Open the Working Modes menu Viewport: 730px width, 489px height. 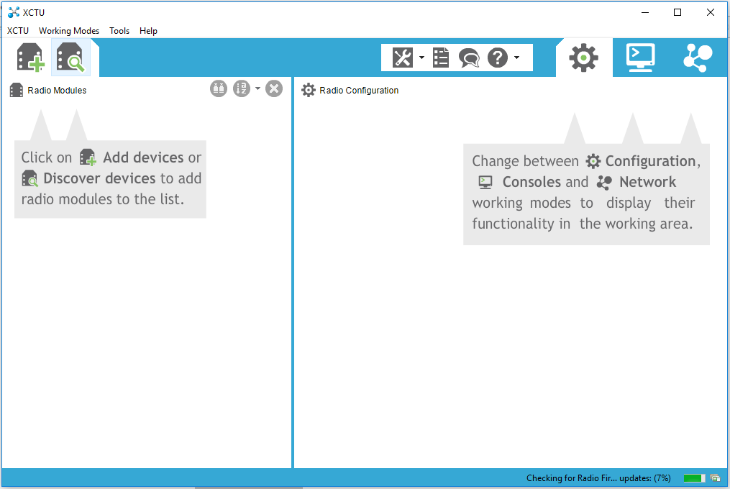pyautogui.click(x=69, y=31)
